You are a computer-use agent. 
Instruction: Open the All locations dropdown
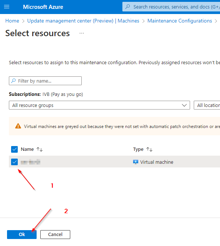[207, 105]
